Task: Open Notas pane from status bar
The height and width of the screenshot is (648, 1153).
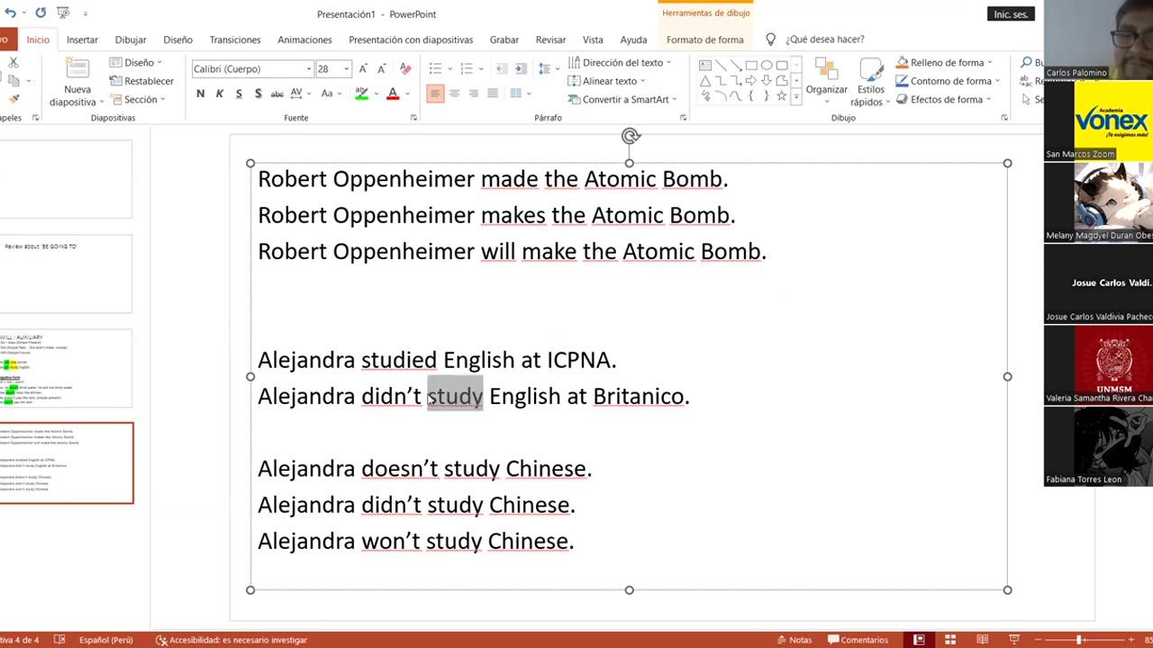Action: pos(794,640)
